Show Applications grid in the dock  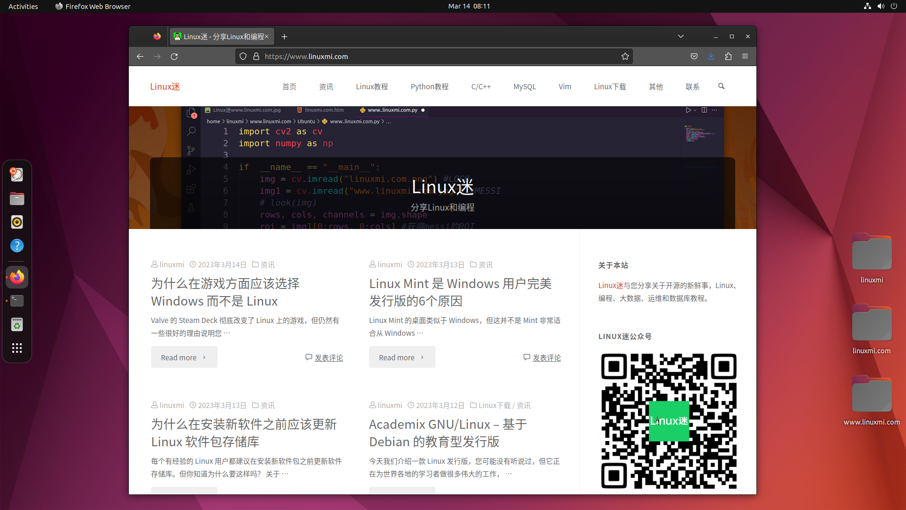17,348
